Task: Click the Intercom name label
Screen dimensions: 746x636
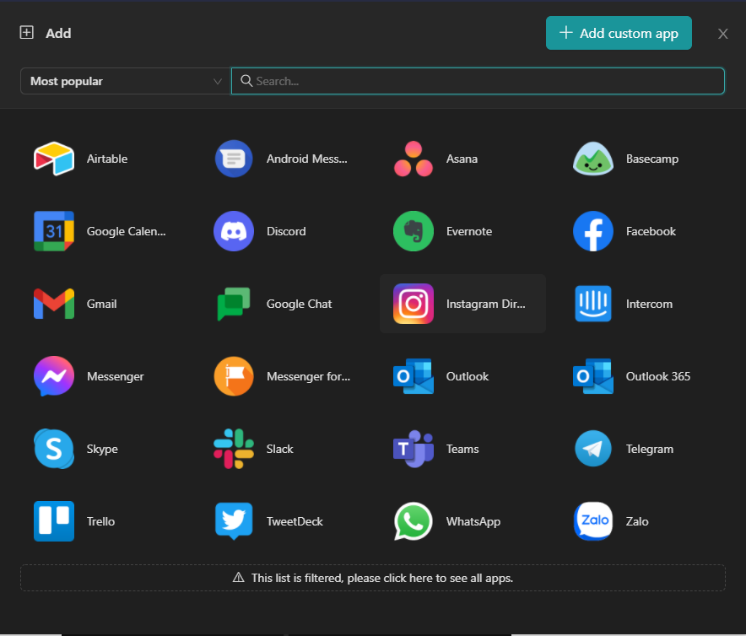Action: (649, 304)
